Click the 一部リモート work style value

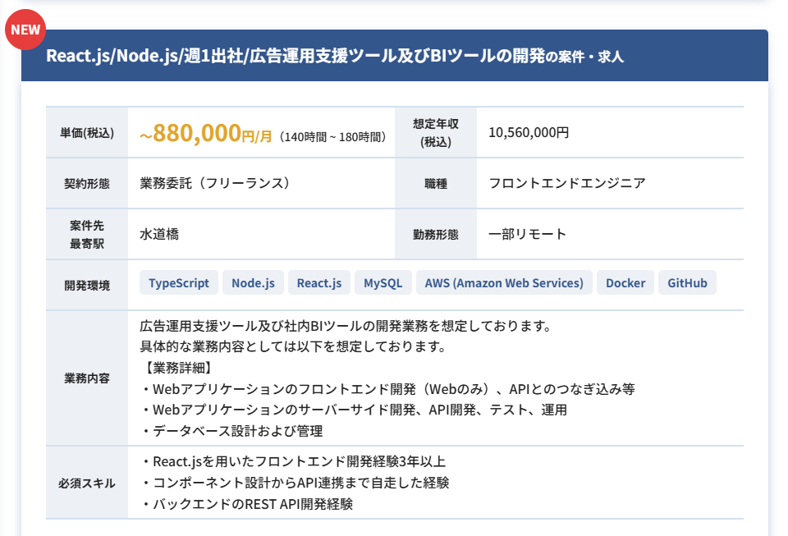coord(527,234)
